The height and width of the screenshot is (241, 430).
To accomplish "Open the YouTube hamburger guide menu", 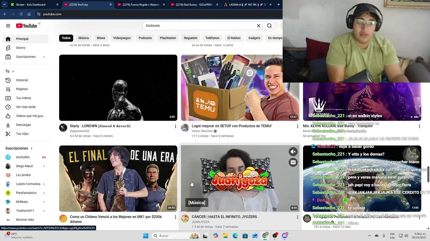I will (x=8, y=26).
